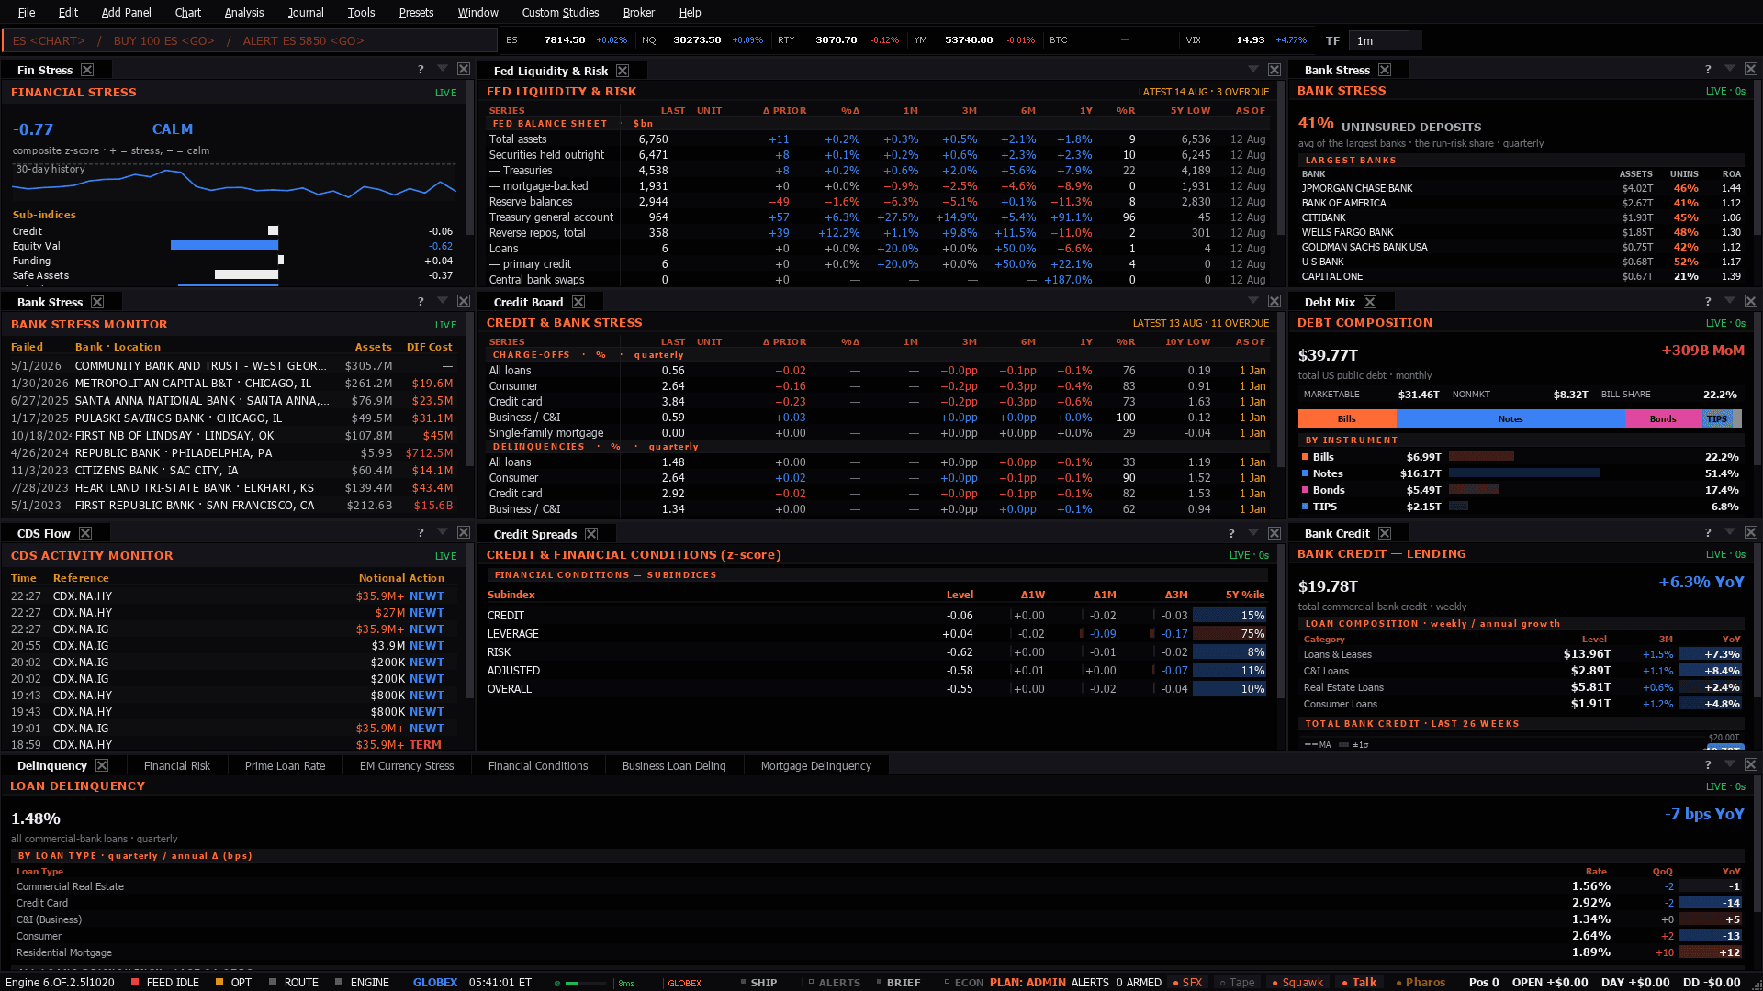Viewport: 1763px width, 991px height.
Task: Click the VIX quote in ticker bar
Action: tap(1246, 40)
